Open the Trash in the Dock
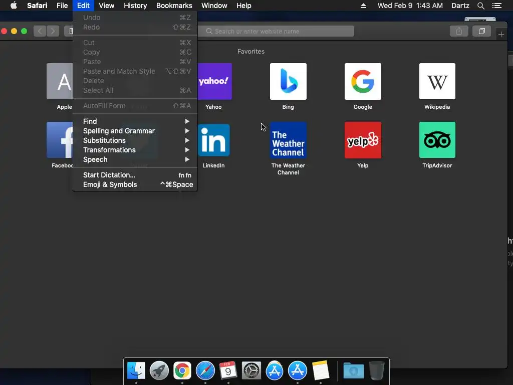The image size is (513, 385). point(377,370)
